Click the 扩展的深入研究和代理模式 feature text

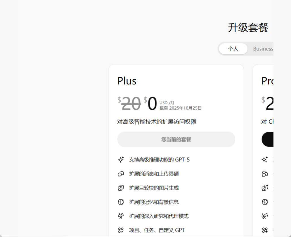[x=159, y=216]
